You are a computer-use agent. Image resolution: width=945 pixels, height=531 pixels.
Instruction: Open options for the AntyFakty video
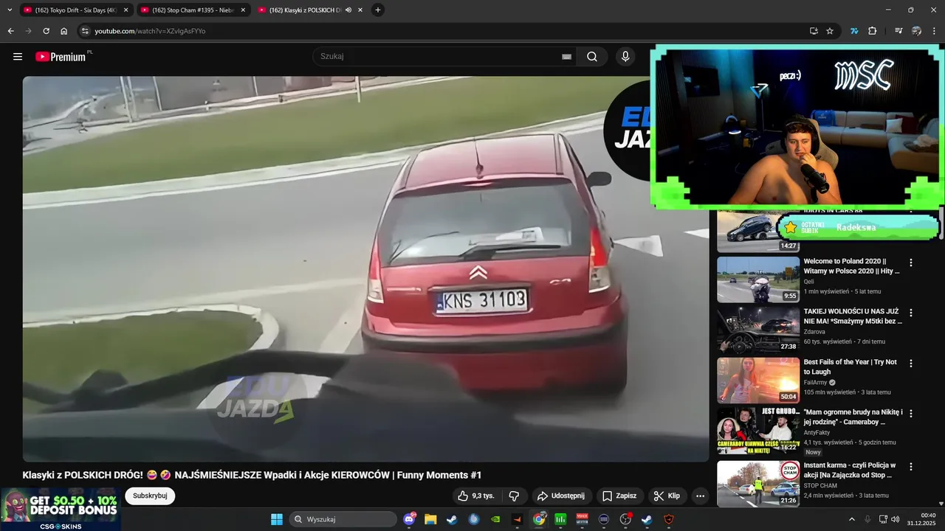tap(911, 414)
